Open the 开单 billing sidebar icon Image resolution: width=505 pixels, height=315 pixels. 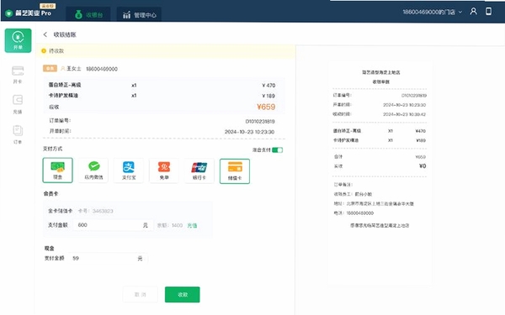coord(18,40)
